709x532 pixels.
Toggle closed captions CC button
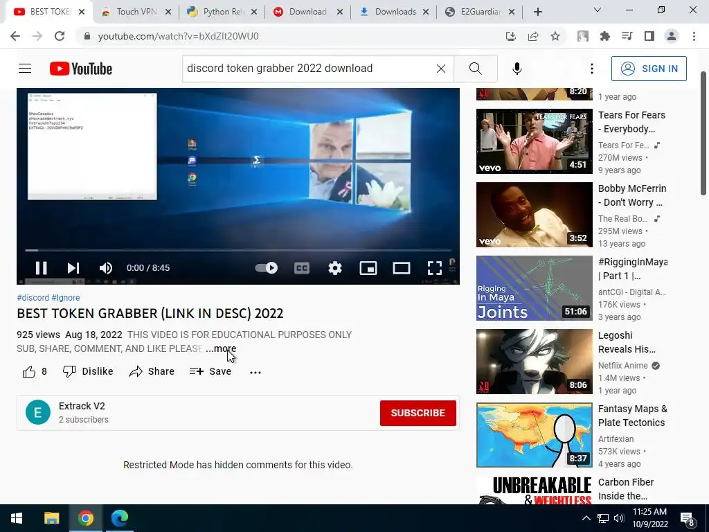coord(302,268)
